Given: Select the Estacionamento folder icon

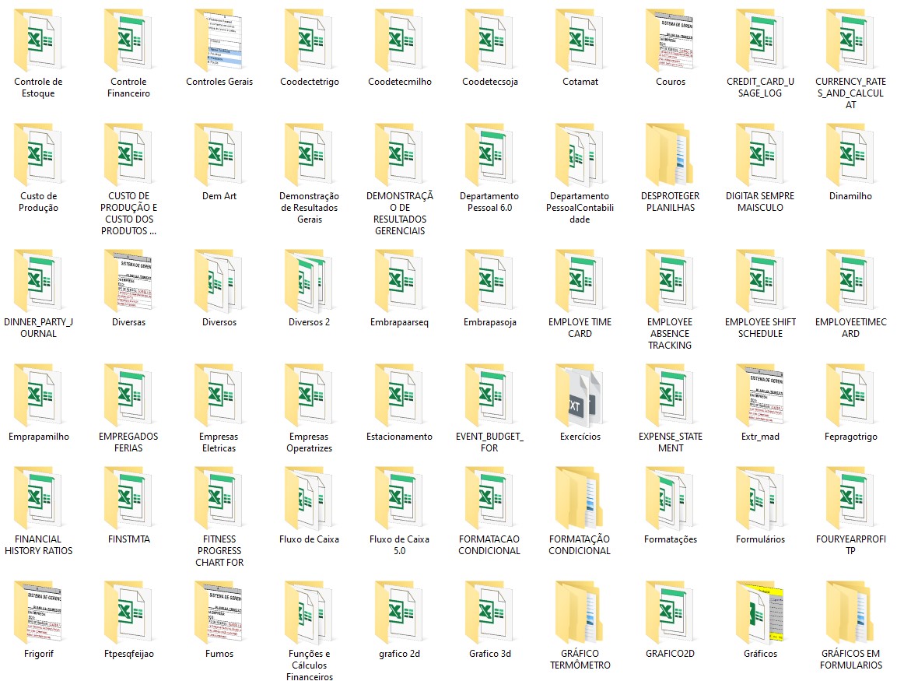Looking at the screenshot, I should [399, 395].
